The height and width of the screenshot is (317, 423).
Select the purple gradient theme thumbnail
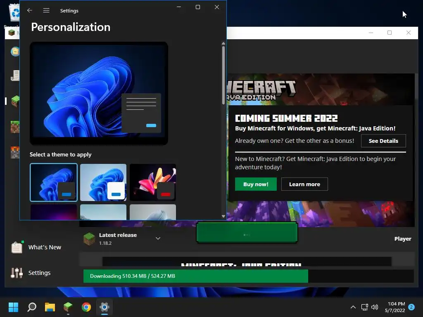[54, 212]
